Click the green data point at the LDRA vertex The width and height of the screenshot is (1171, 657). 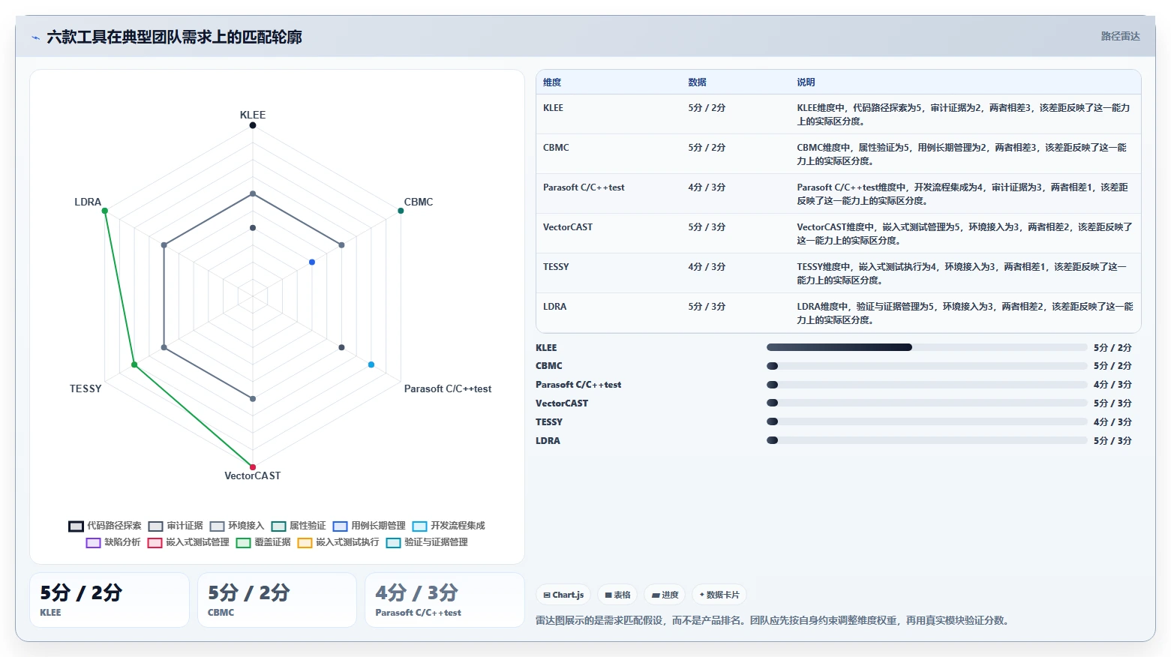[x=105, y=211]
